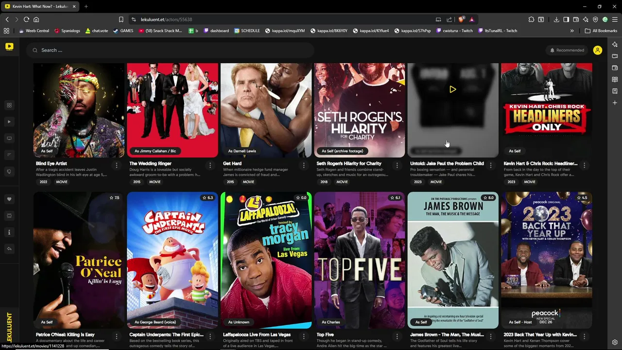Play Untold: Jake Paul the Problem Child
Screen dimensions: 622x350
point(452,89)
